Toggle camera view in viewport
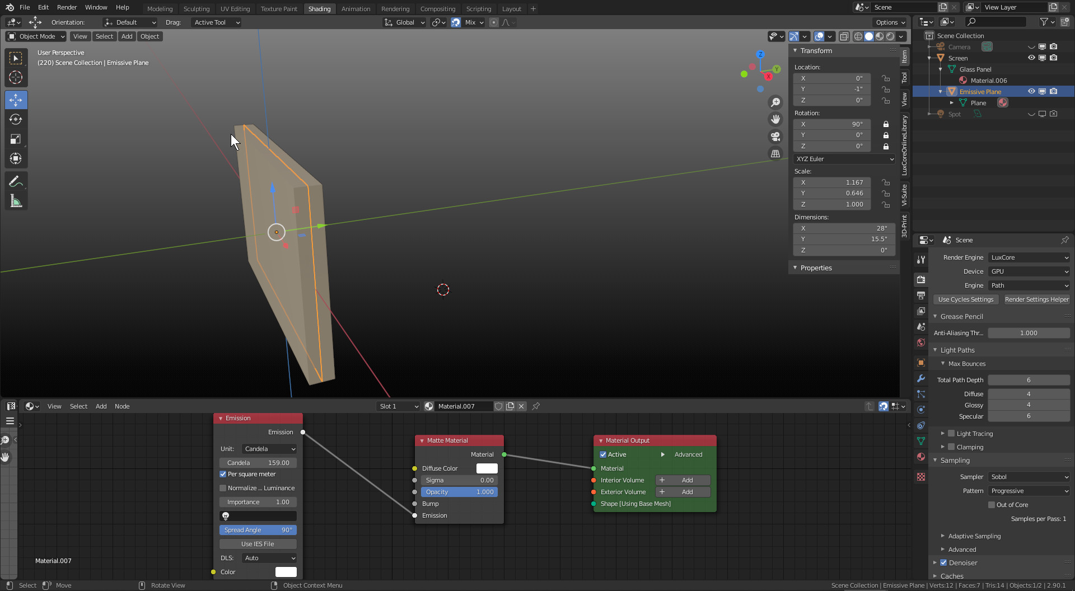 [x=775, y=137]
